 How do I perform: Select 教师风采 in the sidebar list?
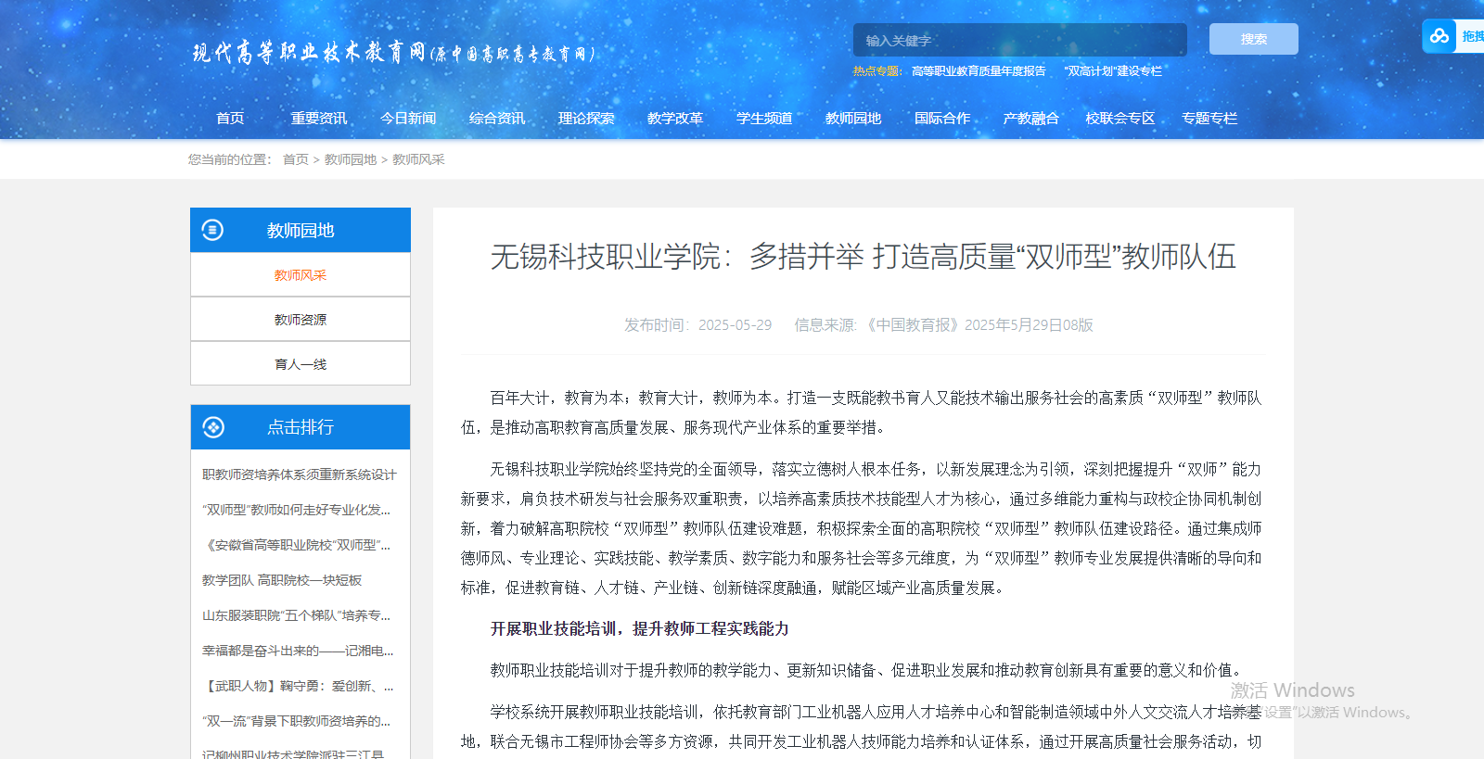(301, 275)
